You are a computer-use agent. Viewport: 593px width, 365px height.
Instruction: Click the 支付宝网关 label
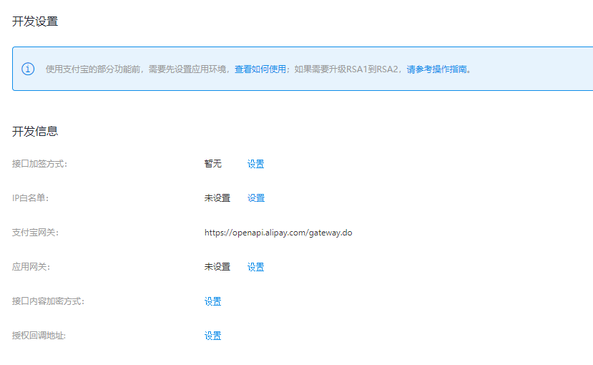click(35, 233)
